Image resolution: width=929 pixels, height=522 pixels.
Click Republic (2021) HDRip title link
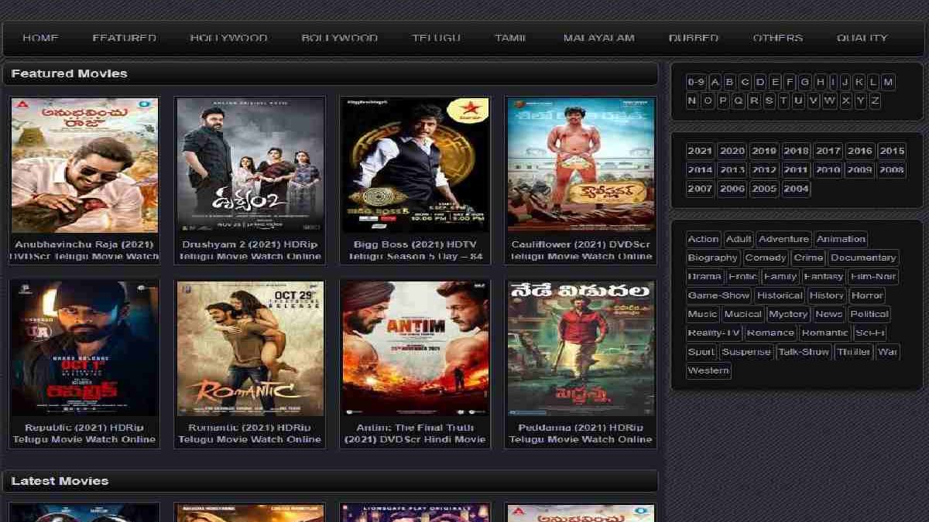[84, 433]
